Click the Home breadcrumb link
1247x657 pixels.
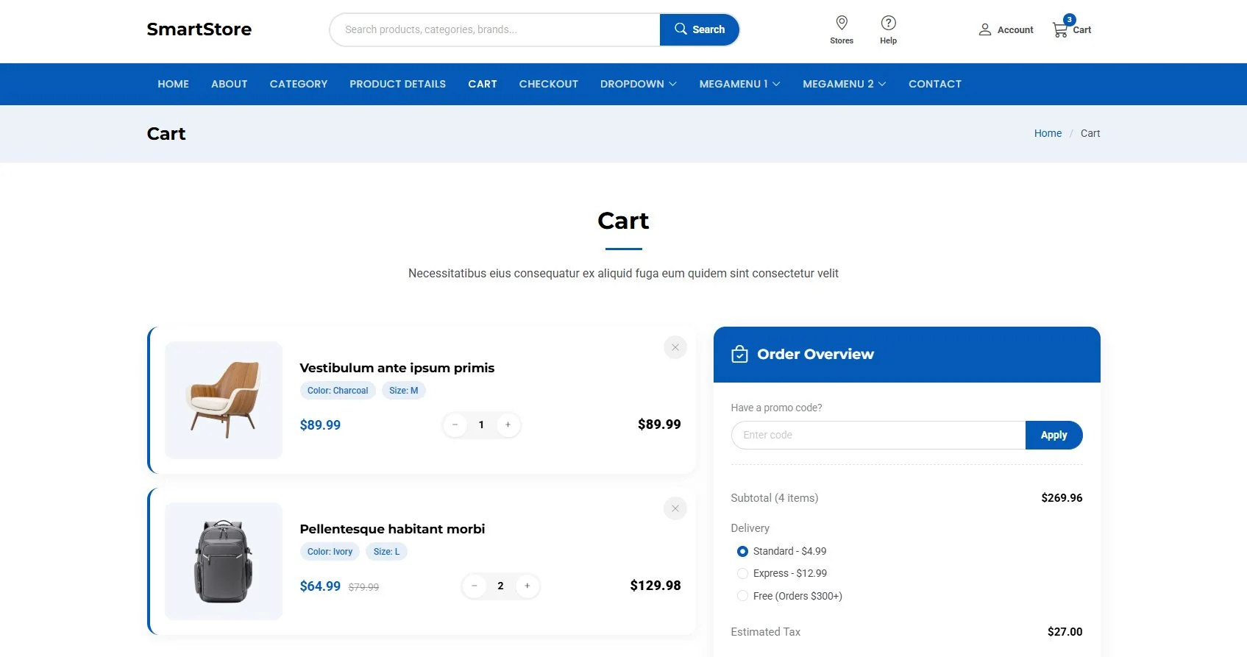point(1048,133)
